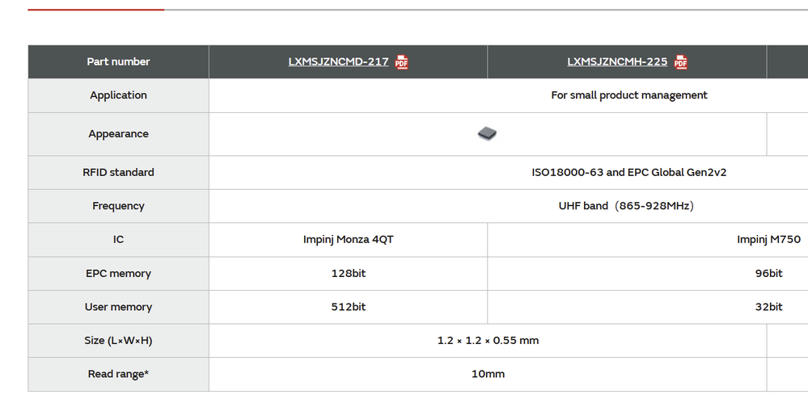The image size is (808, 403).
Task: Open the LXMSJZNCMD-217 part number link
Action: point(338,61)
